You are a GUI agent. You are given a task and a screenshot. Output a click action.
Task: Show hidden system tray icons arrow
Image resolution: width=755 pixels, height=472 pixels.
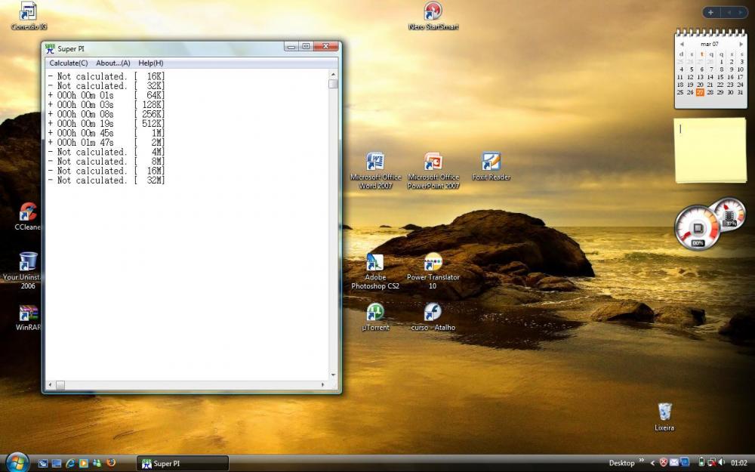[x=653, y=462]
